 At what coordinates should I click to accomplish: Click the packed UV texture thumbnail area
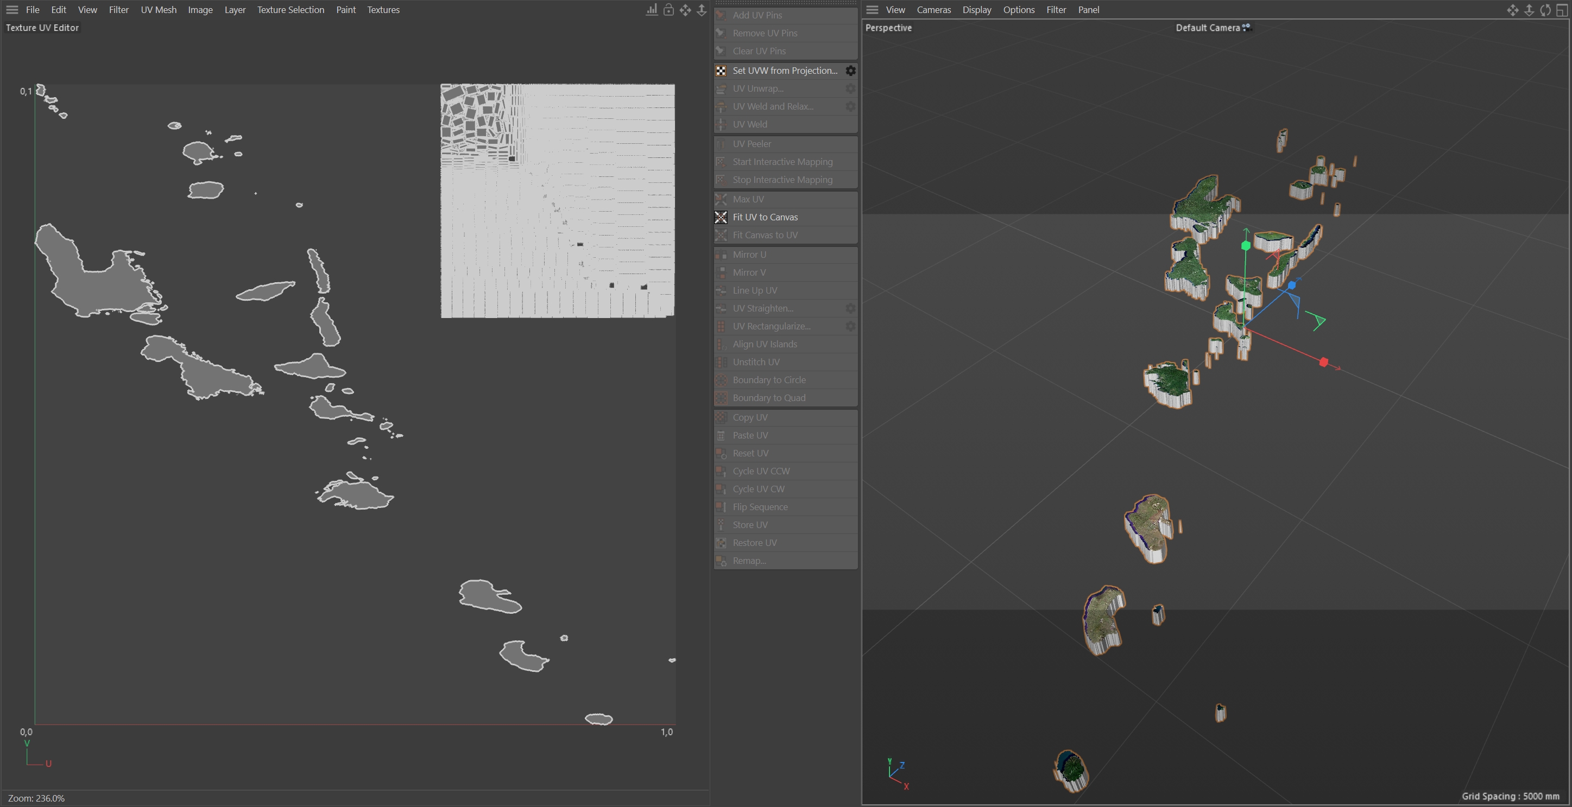(x=557, y=201)
